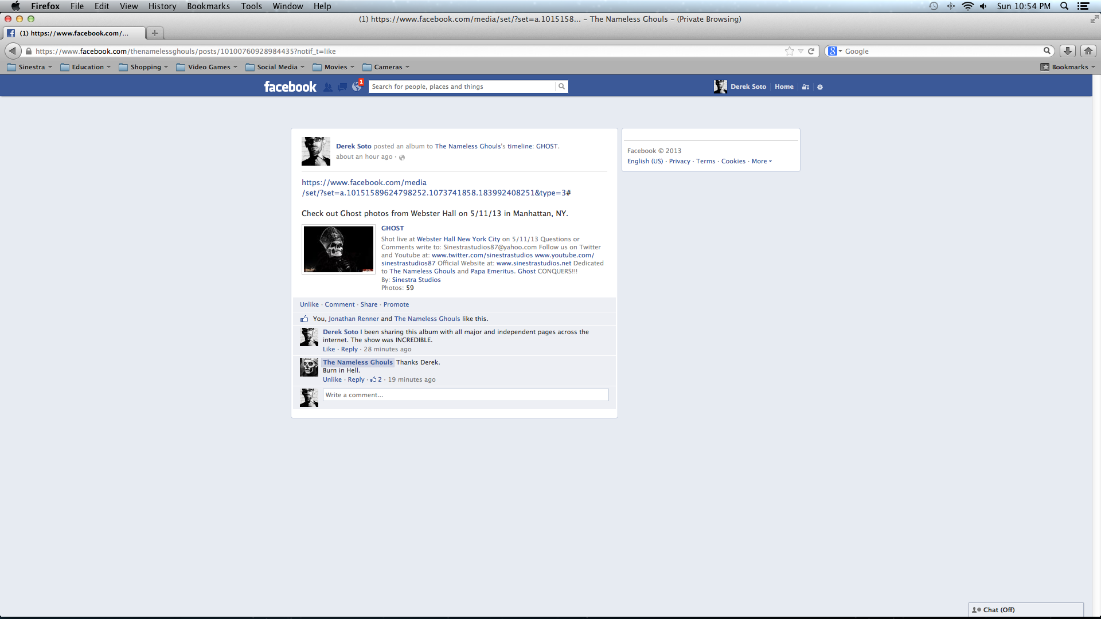
Task: Open Derek Soto profile picture on post
Action: 316,151
